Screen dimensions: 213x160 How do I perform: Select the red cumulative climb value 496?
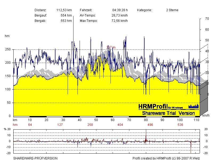click(150, 125)
